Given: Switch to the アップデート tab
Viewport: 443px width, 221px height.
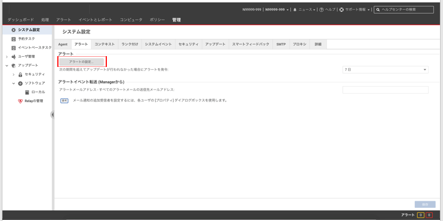Looking at the screenshot, I should point(216,44).
